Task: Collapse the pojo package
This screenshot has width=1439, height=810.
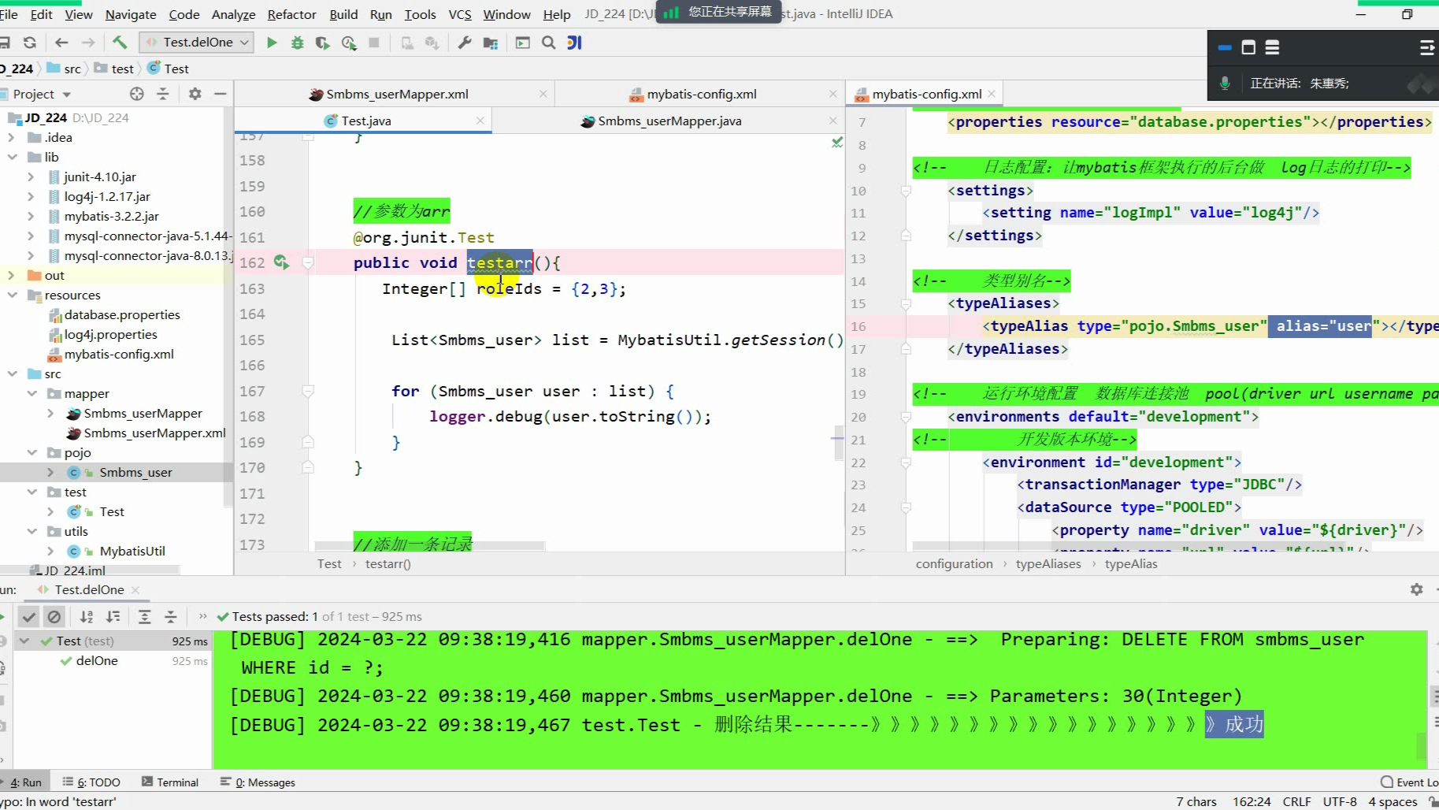Action: click(32, 452)
